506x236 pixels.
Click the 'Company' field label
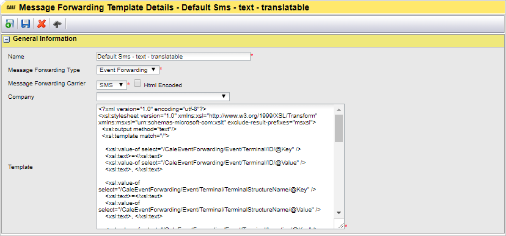21,96
